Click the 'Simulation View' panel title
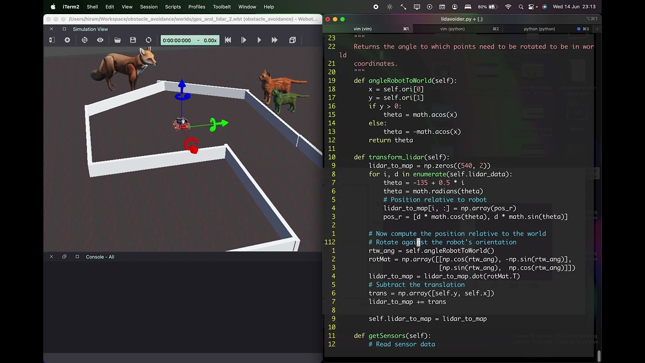Image resolution: width=645 pixels, height=363 pixels. point(90,29)
